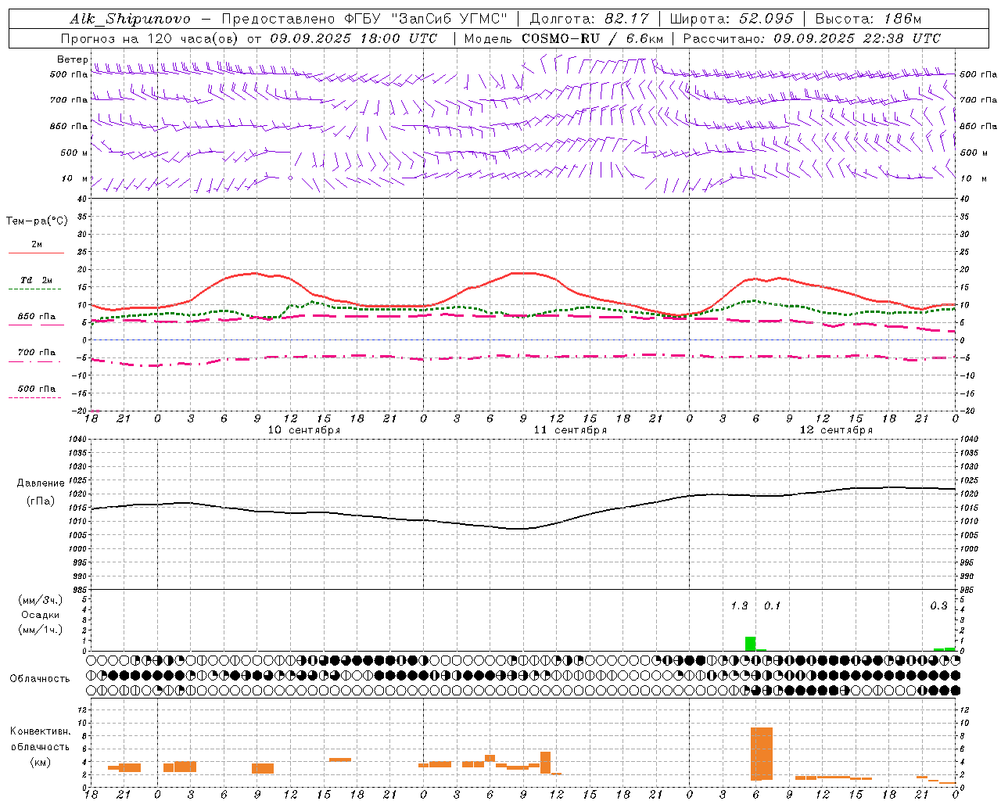Click the Рассчитано: 09.09.2025 22:38 UTC timestamp
Screen dimensions: 1001x801
pos(812,38)
